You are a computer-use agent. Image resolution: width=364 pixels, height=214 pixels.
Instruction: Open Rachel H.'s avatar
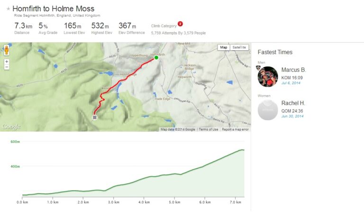point(267,110)
